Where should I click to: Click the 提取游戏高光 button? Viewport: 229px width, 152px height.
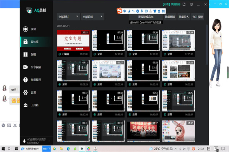pos(146,17)
